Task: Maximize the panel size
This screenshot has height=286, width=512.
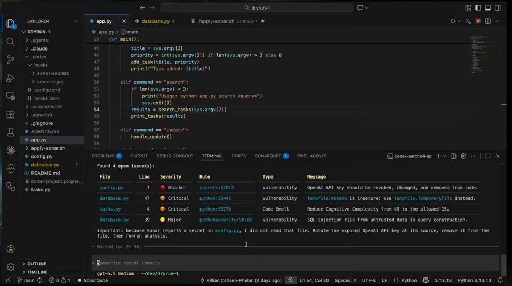Action: tap(488, 156)
